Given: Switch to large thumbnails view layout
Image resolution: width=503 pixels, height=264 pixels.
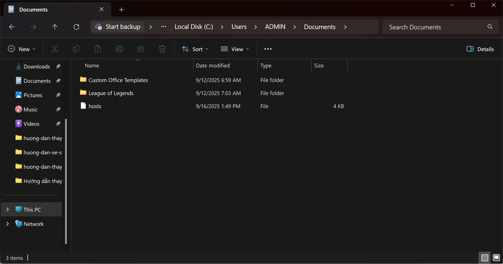Looking at the screenshot, I should coord(496,258).
